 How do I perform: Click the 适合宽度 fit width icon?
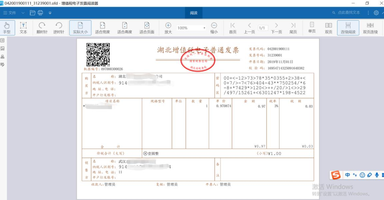(102, 28)
